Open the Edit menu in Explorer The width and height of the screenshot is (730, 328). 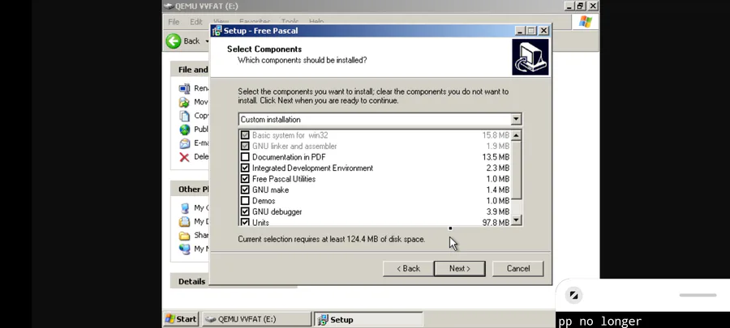[196, 22]
